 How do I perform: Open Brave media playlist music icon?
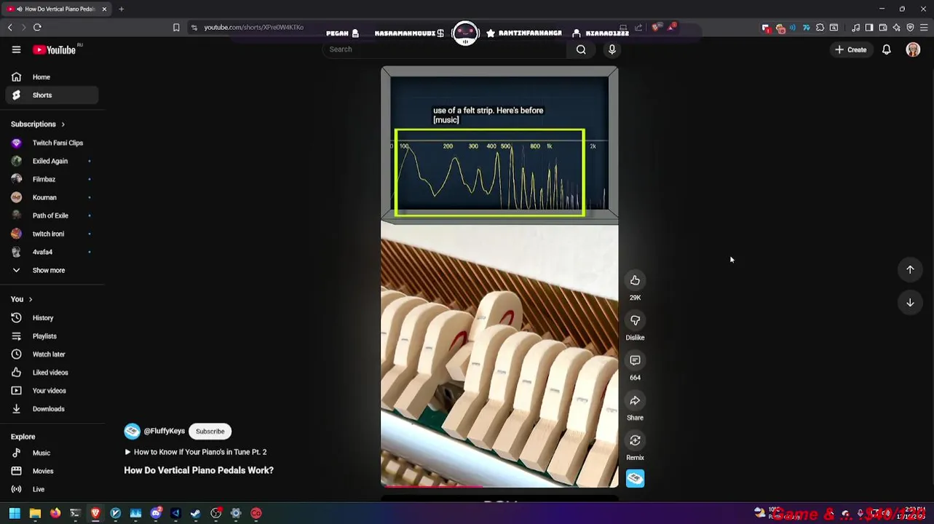point(856,28)
